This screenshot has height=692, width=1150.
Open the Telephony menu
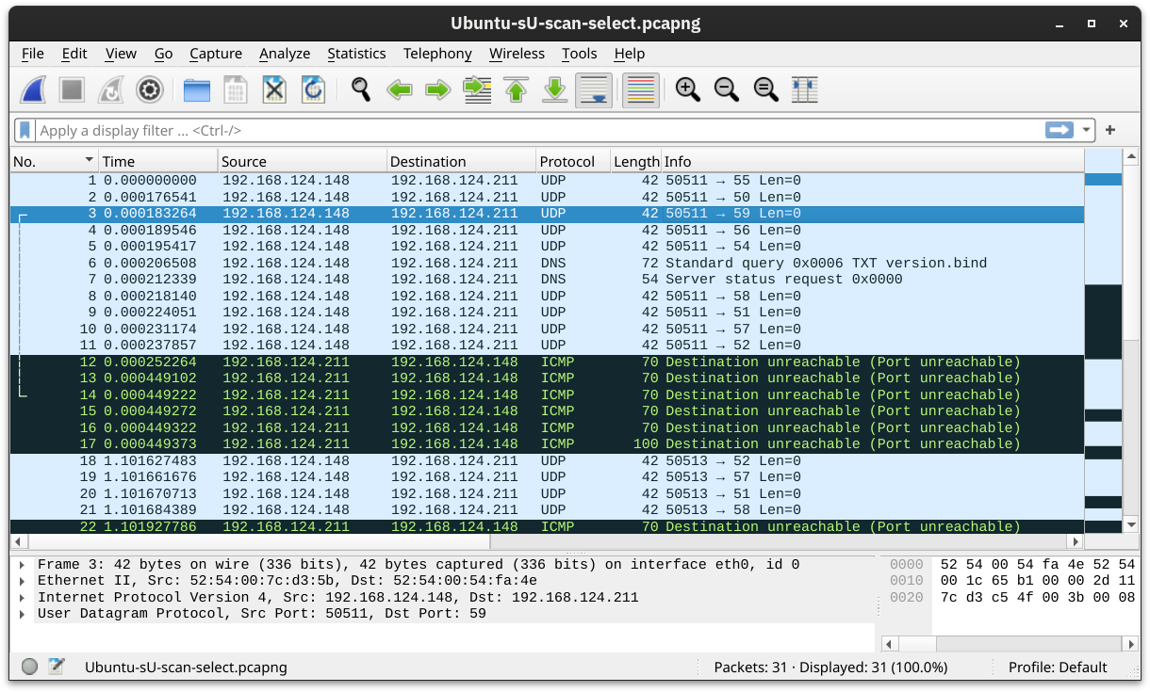tap(437, 54)
